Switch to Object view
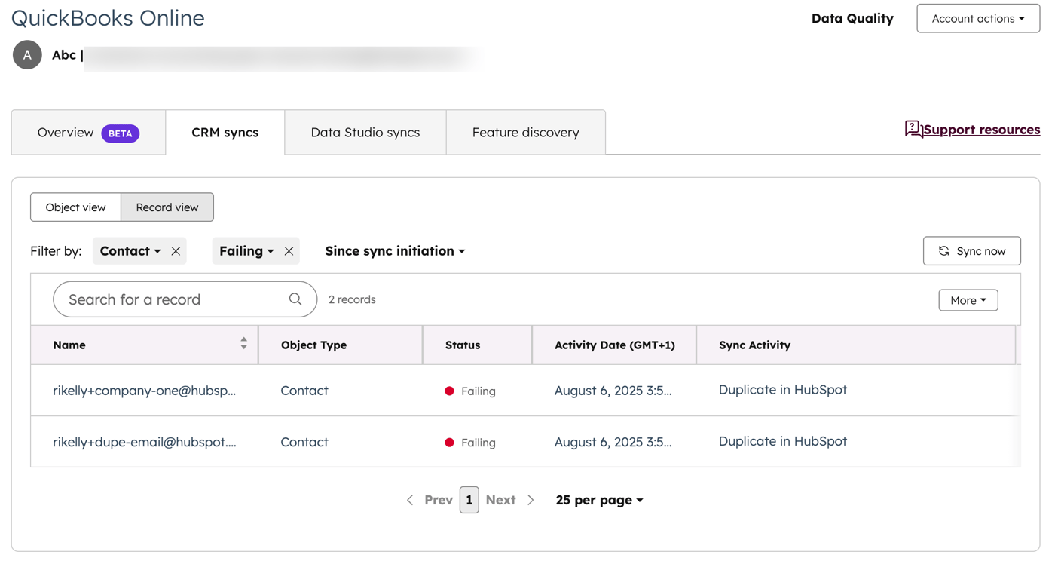 point(75,207)
